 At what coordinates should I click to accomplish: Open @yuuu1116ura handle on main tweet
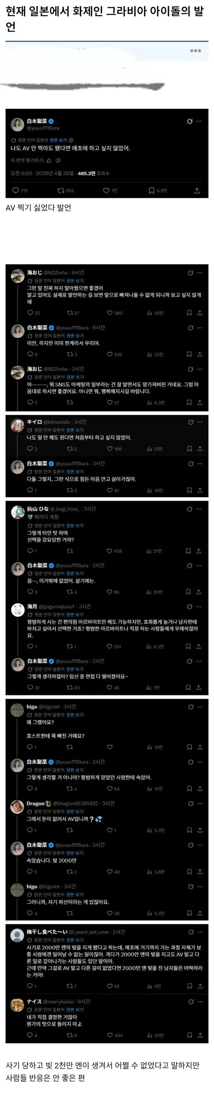(43, 128)
